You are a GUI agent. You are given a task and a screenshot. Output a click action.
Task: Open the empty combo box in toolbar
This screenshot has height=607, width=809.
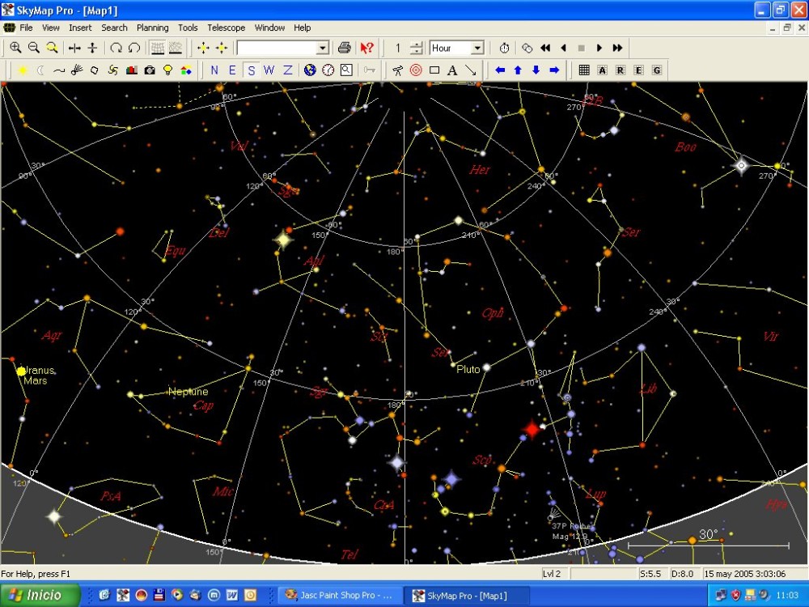coord(282,48)
